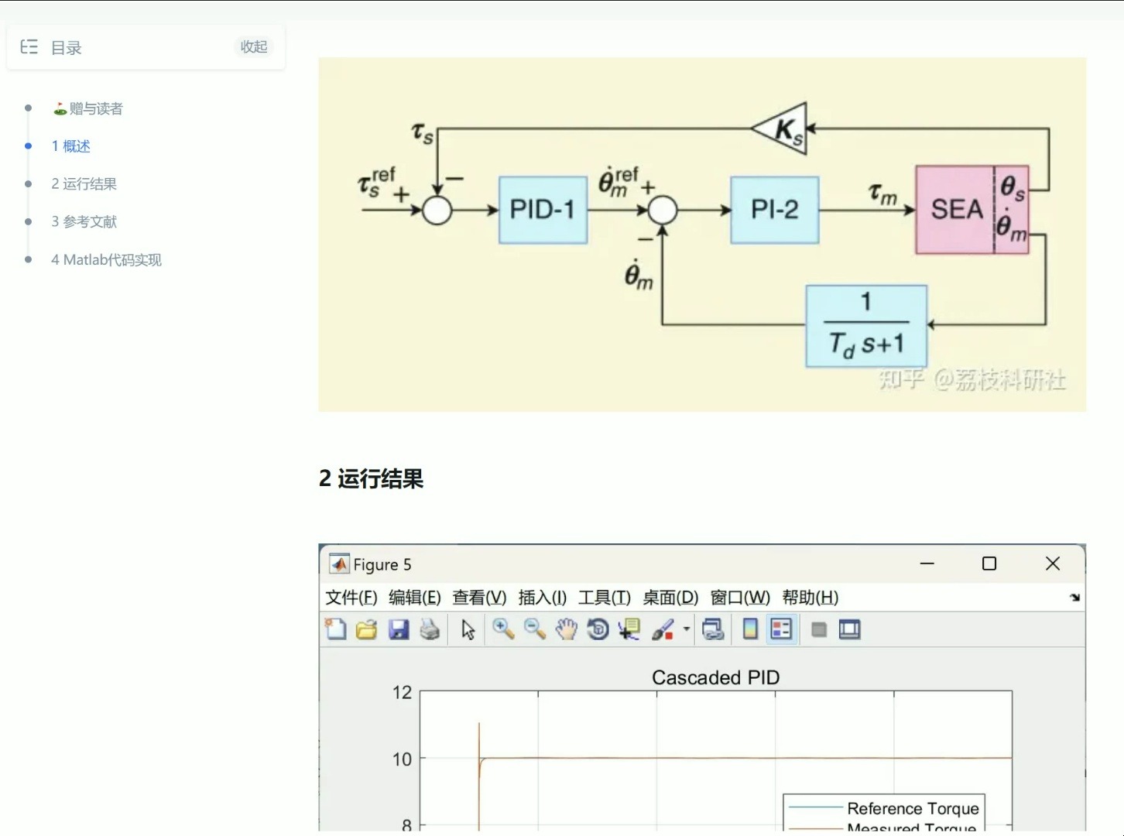Select the Rotate 3D tool
The width and height of the screenshot is (1124, 836).
598,629
